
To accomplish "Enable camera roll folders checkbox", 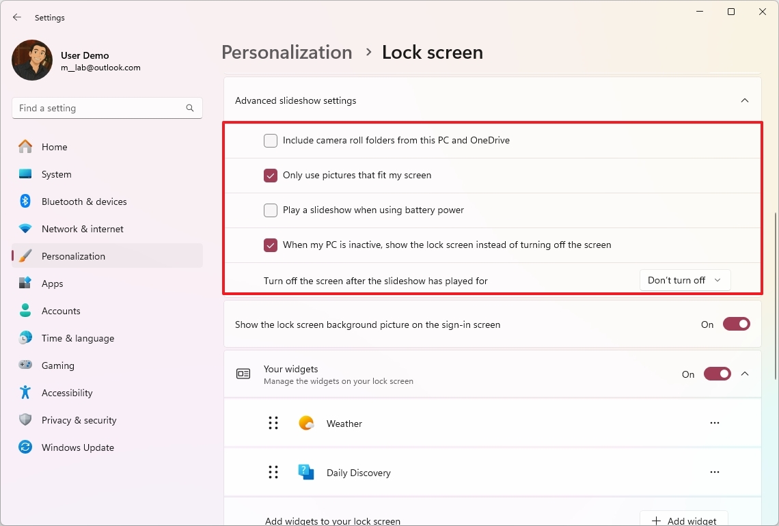I will pos(271,141).
